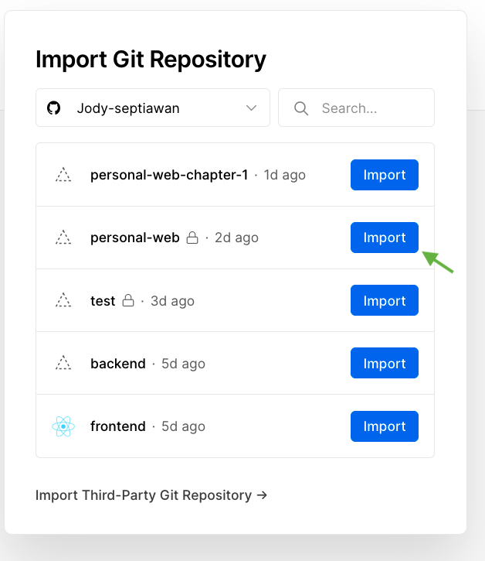485x561 pixels.
Task: Click the framework icon beside personal-web
Action: click(63, 238)
